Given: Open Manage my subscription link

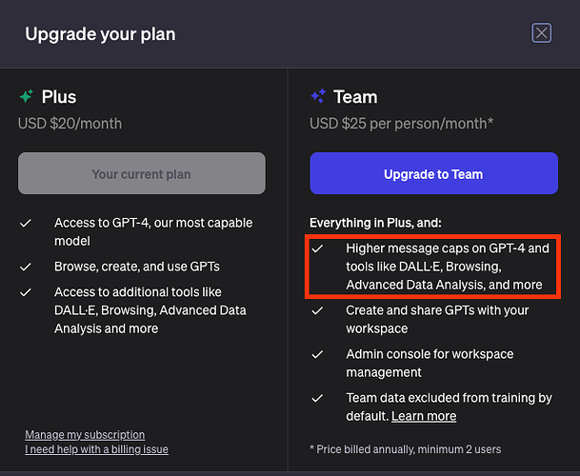Looking at the screenshot, I should pyautogui.click(x=85, y=435).
